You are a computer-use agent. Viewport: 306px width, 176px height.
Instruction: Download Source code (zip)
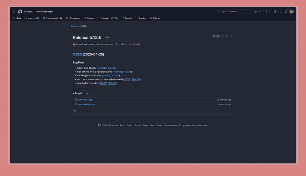click(85, 100)
